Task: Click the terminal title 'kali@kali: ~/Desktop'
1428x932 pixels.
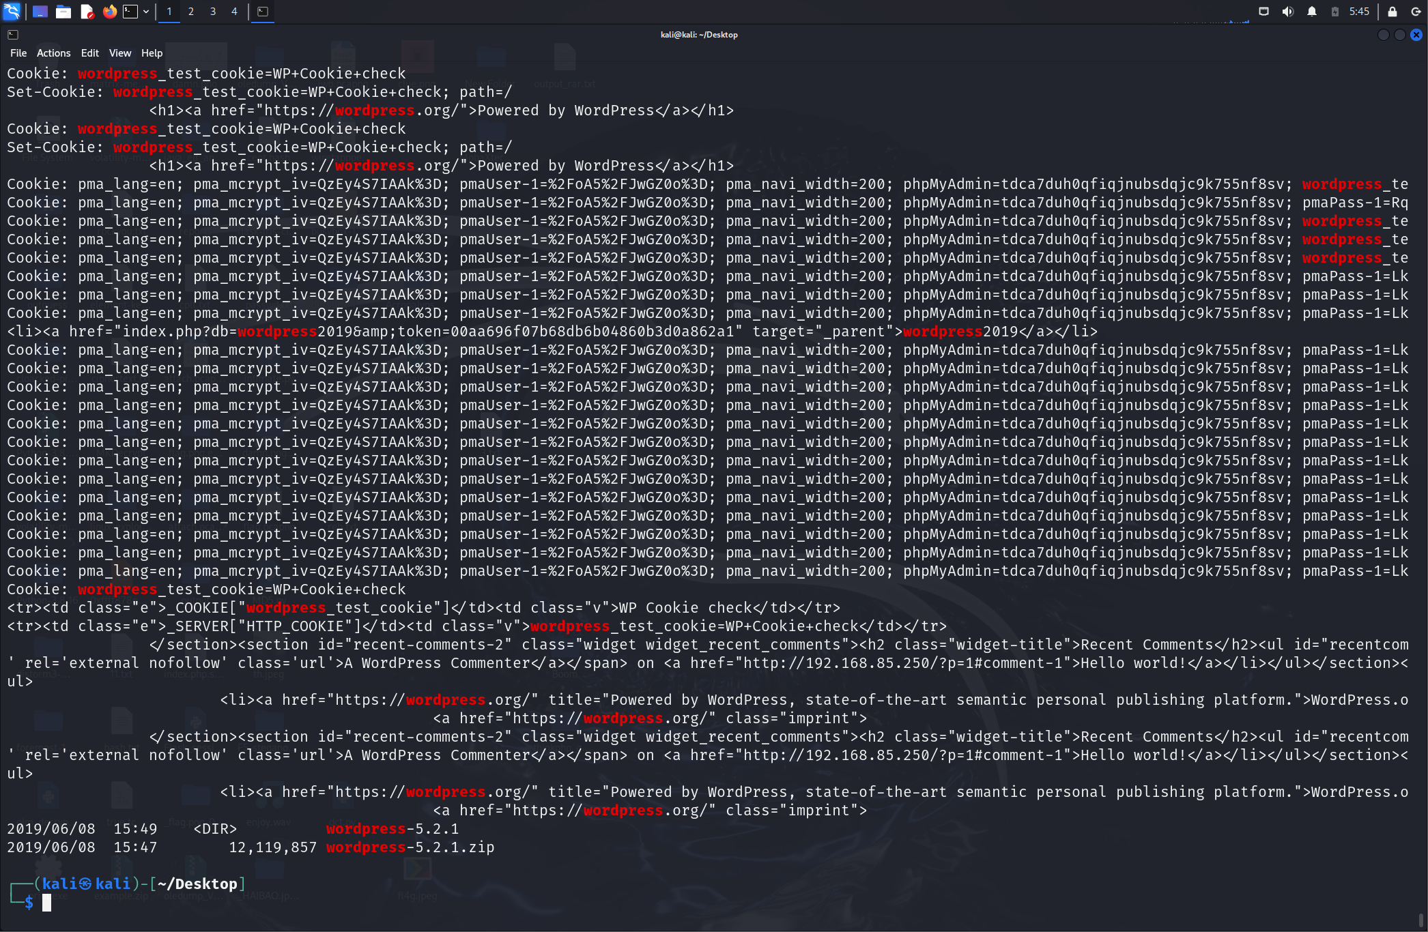Action: [699, 35]
